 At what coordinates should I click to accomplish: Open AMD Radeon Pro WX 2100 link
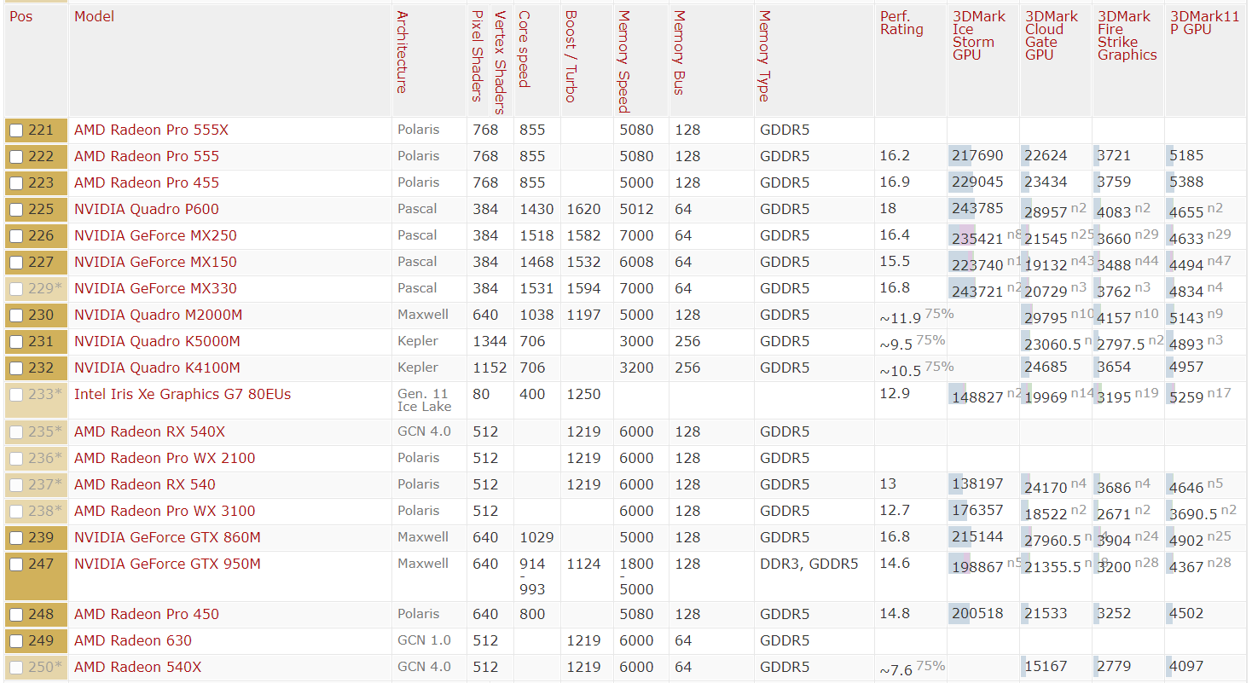pos(165,459)
